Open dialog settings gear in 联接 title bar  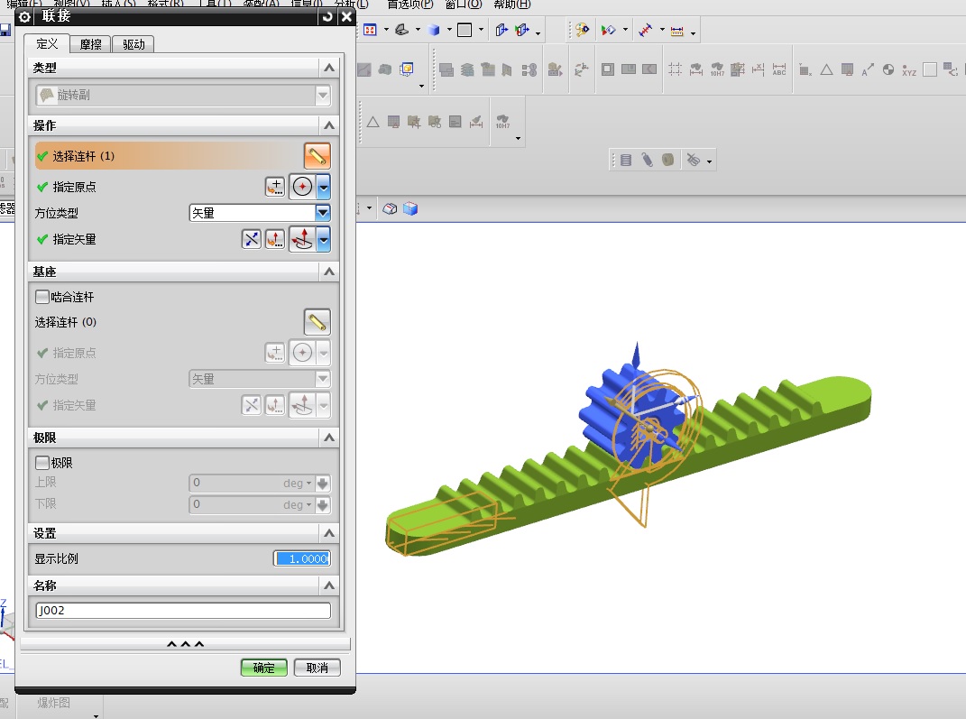(24, 16)
